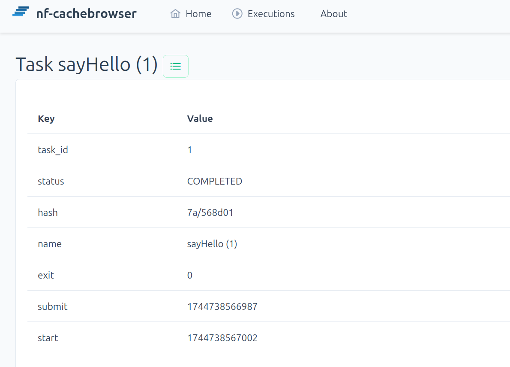Select the submit key cell
This screenshot has height=367, width=510.
coord(53,306)
